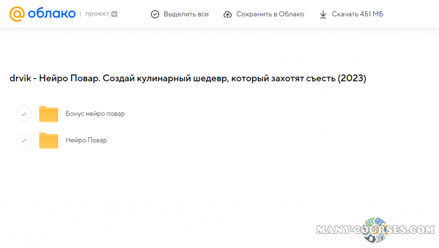Tick the checkbox for Нейро Повар folder
Screen dimensions: 439x248
24,140
